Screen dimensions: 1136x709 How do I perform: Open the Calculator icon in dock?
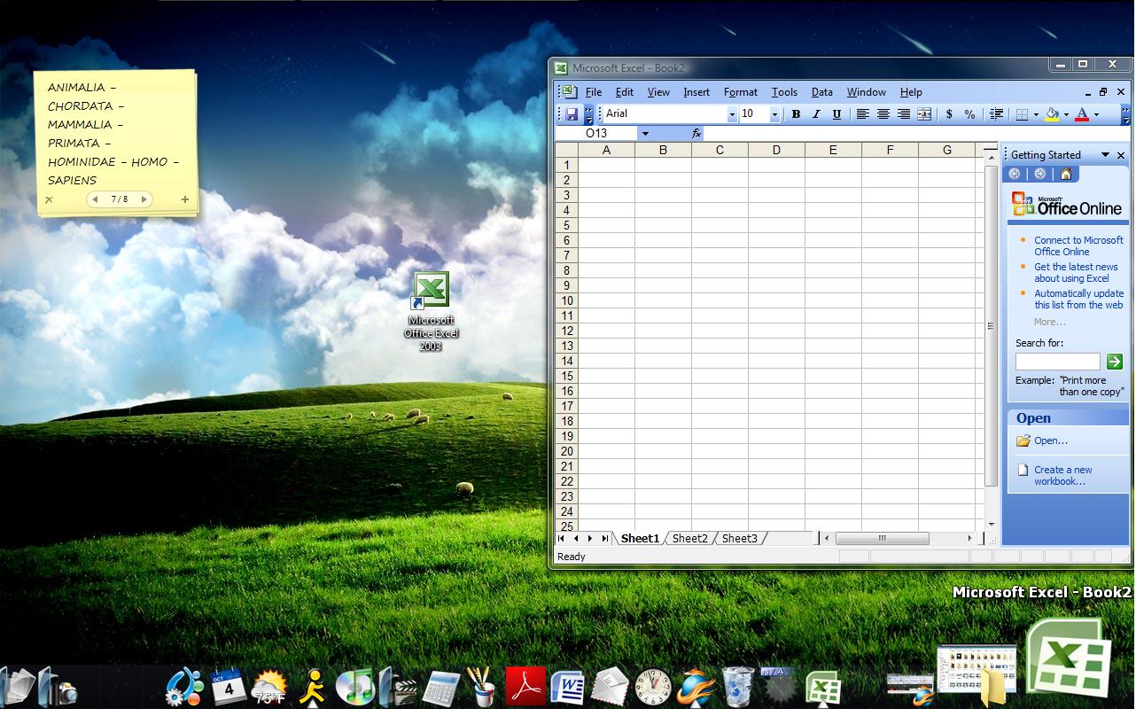(x=442, y=688)
